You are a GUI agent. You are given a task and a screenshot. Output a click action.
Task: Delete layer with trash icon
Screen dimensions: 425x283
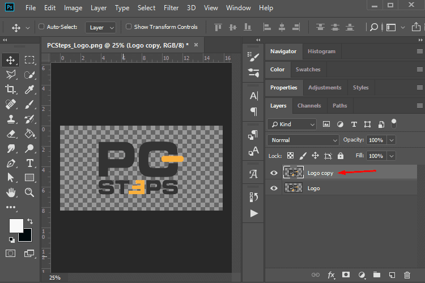pyautogui.click(x=407, y=275)
